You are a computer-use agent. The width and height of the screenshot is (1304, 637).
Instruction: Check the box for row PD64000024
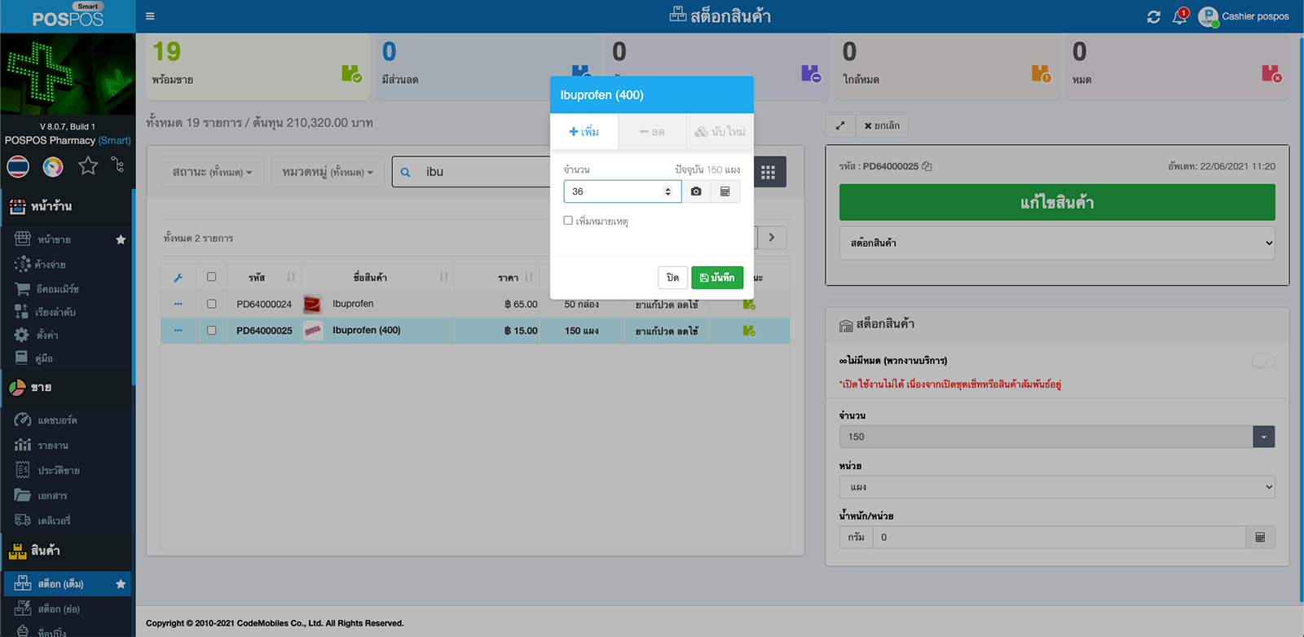(x=211, y=304)
